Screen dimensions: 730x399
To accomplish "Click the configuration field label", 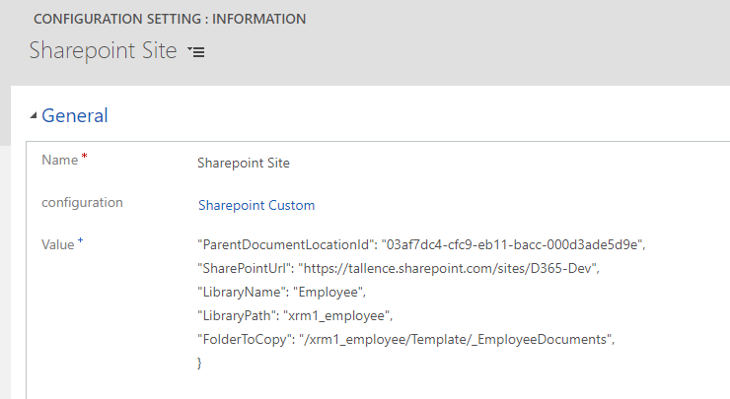I will (83, 202).
